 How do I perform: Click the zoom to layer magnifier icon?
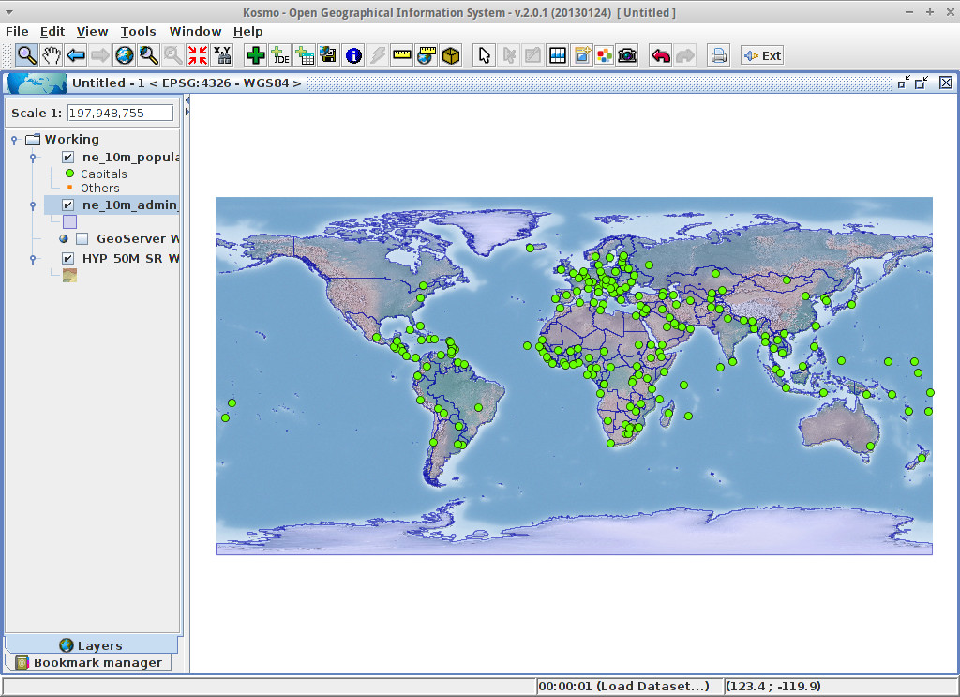[149, 55]
